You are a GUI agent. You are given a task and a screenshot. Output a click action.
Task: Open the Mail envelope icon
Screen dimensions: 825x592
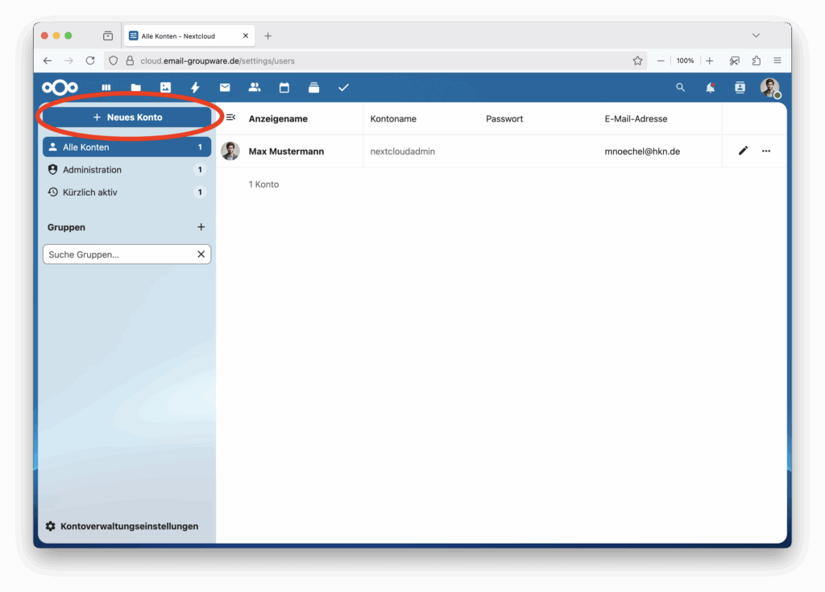[225, 87]
